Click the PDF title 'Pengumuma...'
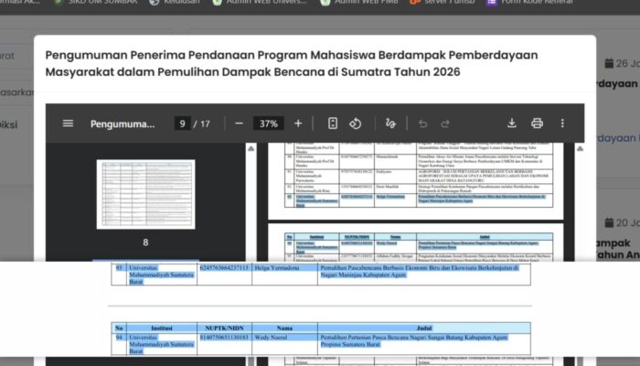Viewport: 640px width, 366px height. tap(123, 124)
